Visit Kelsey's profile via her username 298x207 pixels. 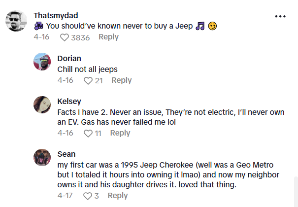[69, 101]
